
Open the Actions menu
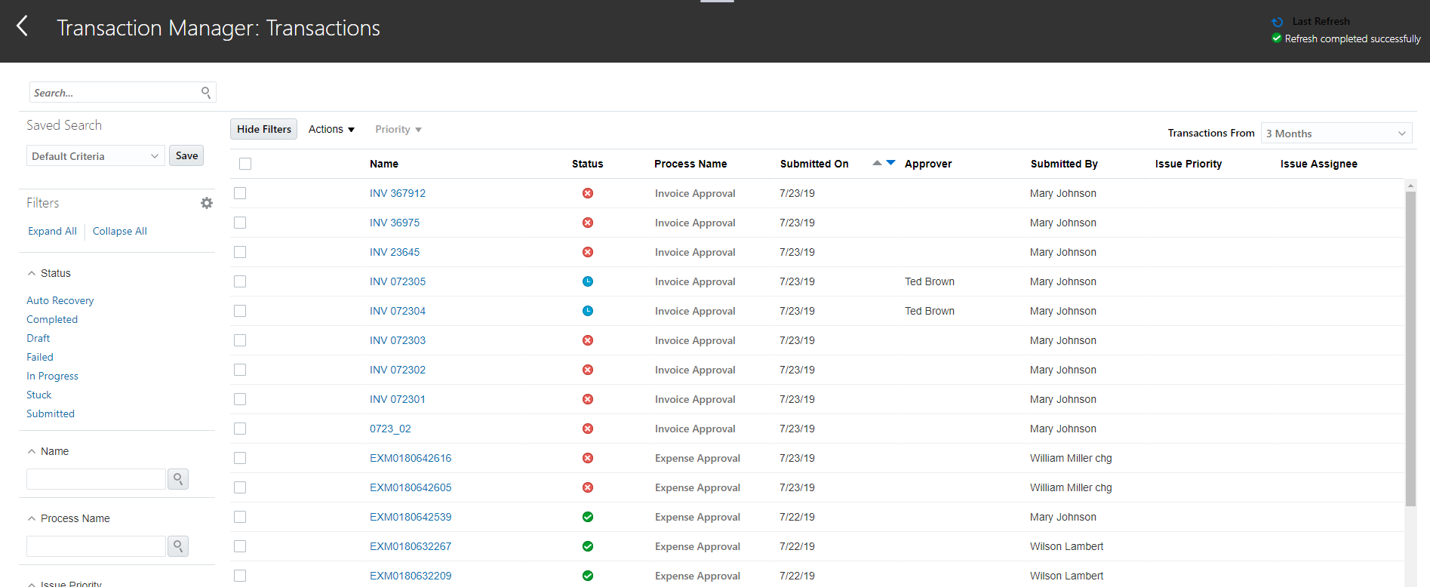coord(331,129)
